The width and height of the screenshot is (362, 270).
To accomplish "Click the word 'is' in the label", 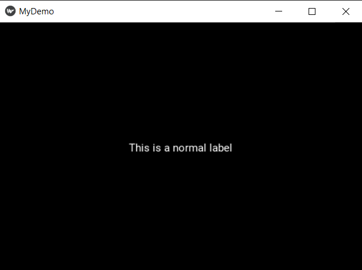I will point(156,148).
